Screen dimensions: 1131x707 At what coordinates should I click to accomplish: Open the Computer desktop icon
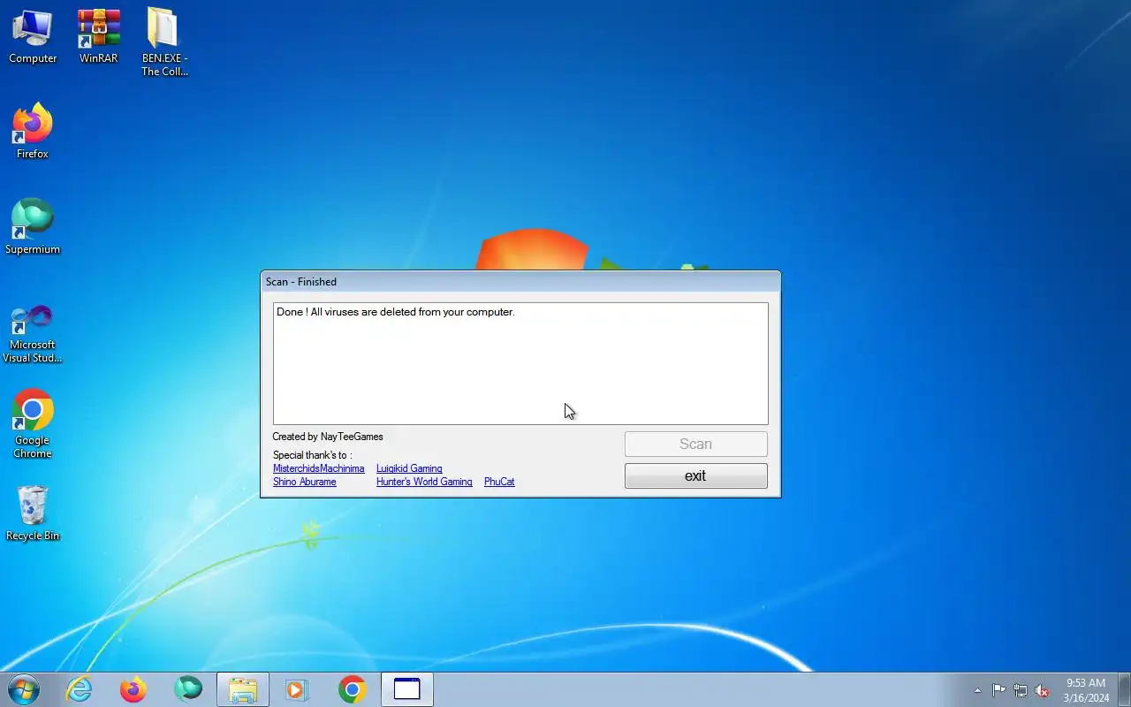[x=33, y=36]
